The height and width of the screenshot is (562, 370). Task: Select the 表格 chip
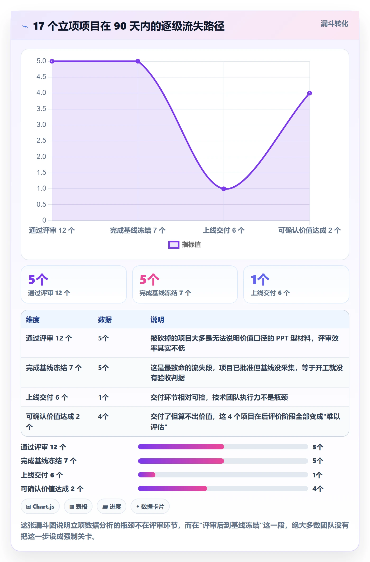tap(78, 506)
